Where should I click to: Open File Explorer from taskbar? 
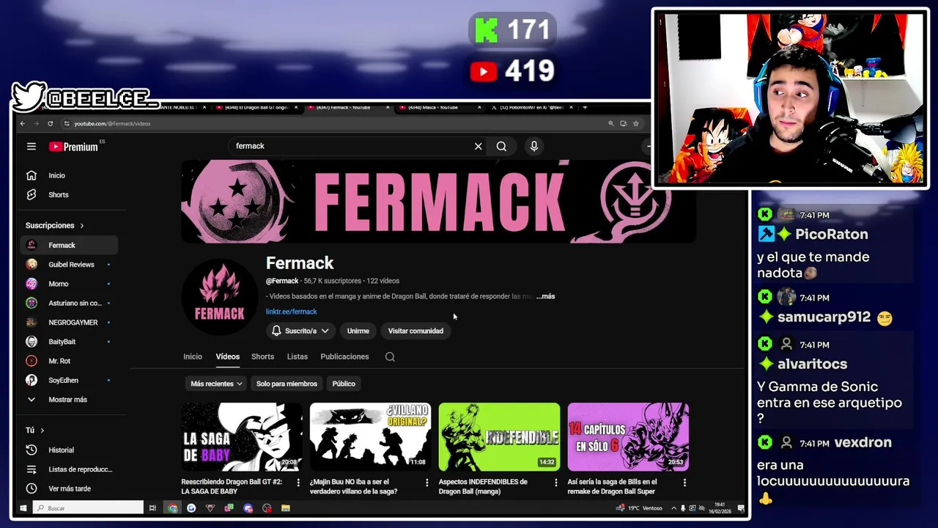pyautogui.click(x=286, y=508)
